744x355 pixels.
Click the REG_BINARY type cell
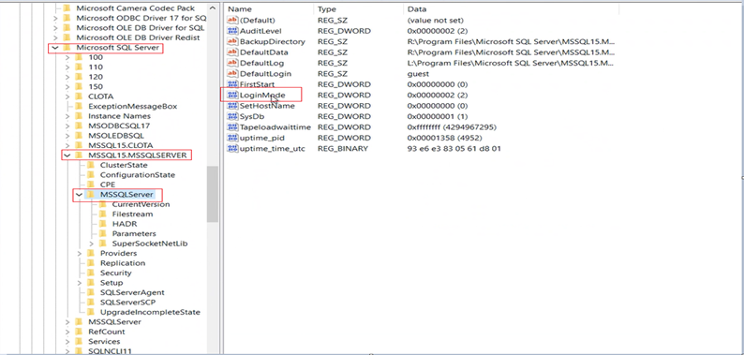tap(343, 149)
